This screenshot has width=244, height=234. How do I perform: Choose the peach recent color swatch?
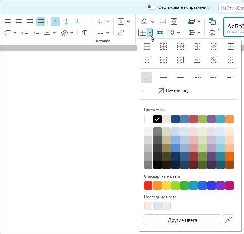tap(148, 206)
